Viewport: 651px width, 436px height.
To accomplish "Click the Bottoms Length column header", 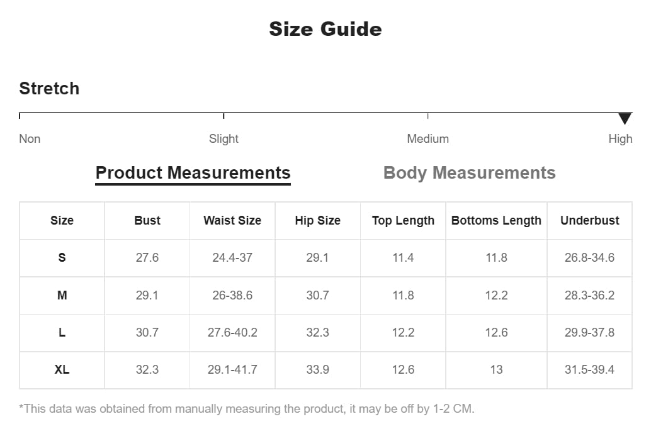I will coord(496,221).
